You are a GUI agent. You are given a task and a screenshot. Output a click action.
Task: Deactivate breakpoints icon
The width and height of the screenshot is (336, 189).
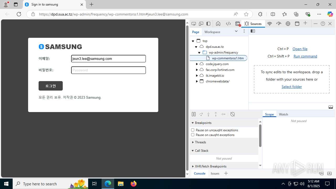point(233,114)
